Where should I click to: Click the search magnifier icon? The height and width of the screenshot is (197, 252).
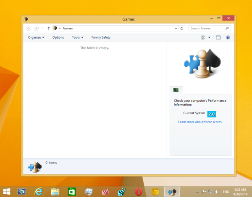(227, 28)
